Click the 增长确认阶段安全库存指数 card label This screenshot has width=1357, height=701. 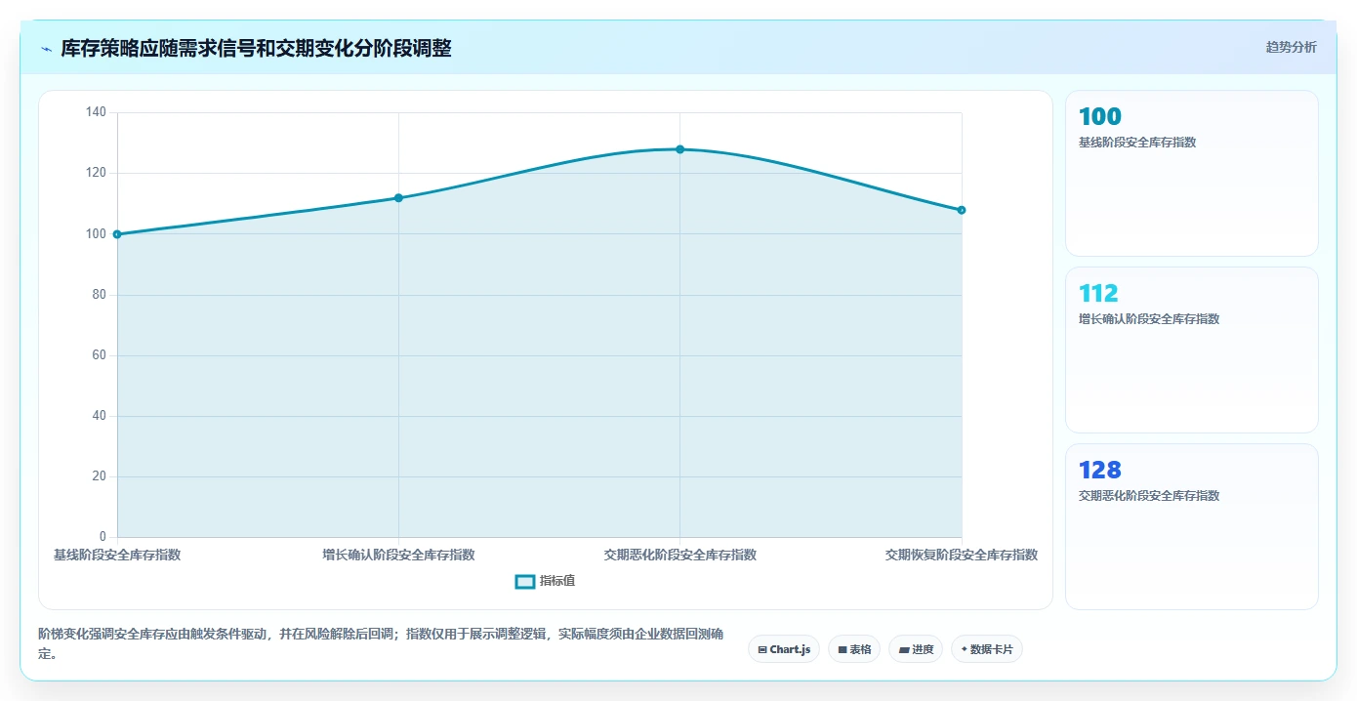[1149, 319]
